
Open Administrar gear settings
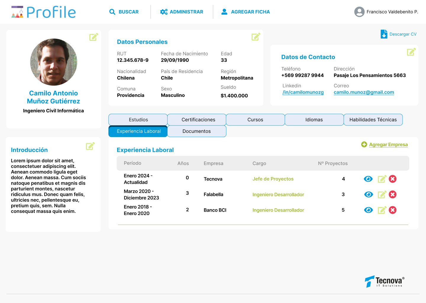point(164,12)
